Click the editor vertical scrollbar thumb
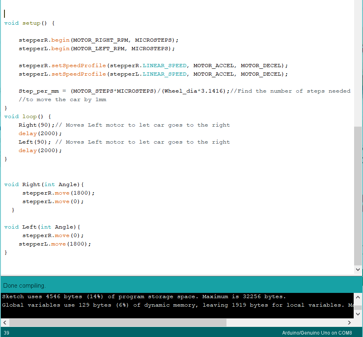 tap(358, 196)
